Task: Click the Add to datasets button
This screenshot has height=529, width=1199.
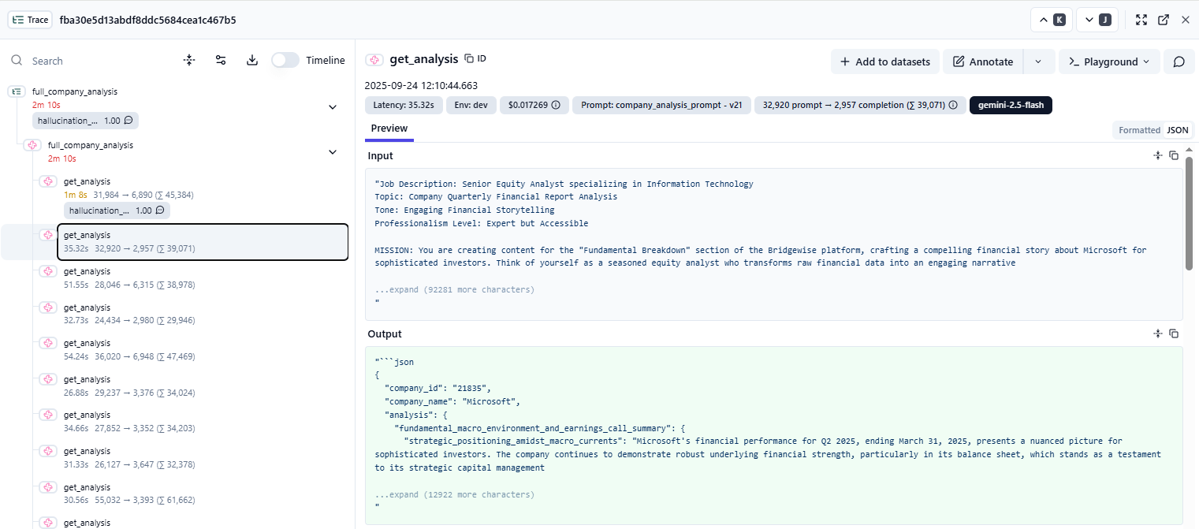Action: point(885,61)
